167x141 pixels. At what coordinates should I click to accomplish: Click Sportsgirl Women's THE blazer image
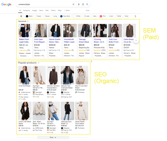(39, 75)
